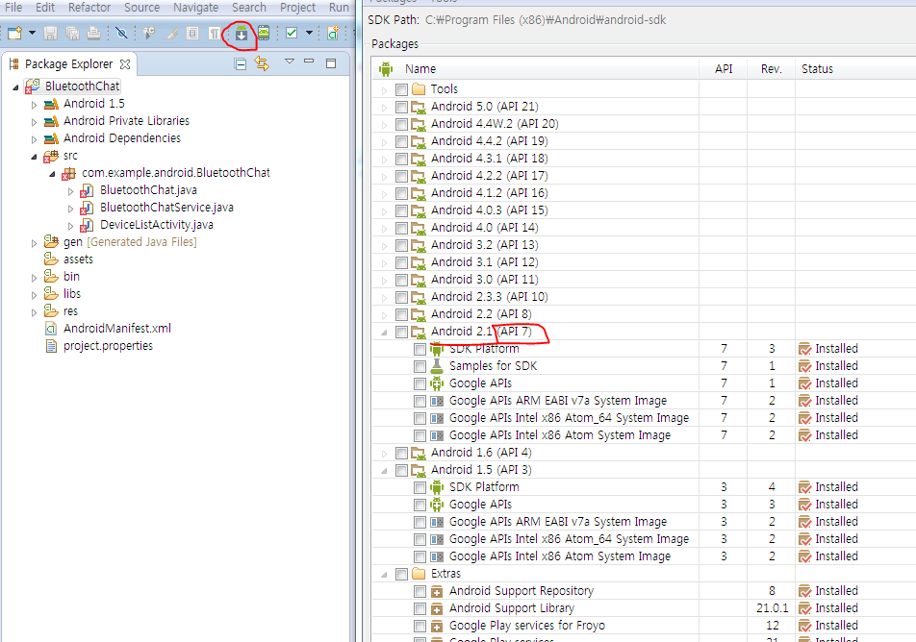Image resolution: width=916 pixels, height=642 pixels.
Task: Toggle Block Selection Mode icon
Action: [x=192, y=34]
